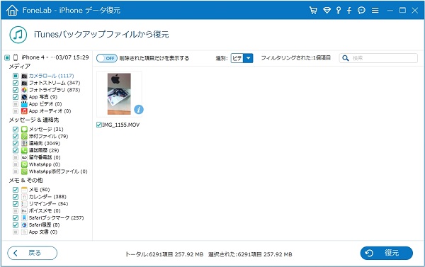Select WhatsApp添付ファイル (0) entry

click(58, 171)
